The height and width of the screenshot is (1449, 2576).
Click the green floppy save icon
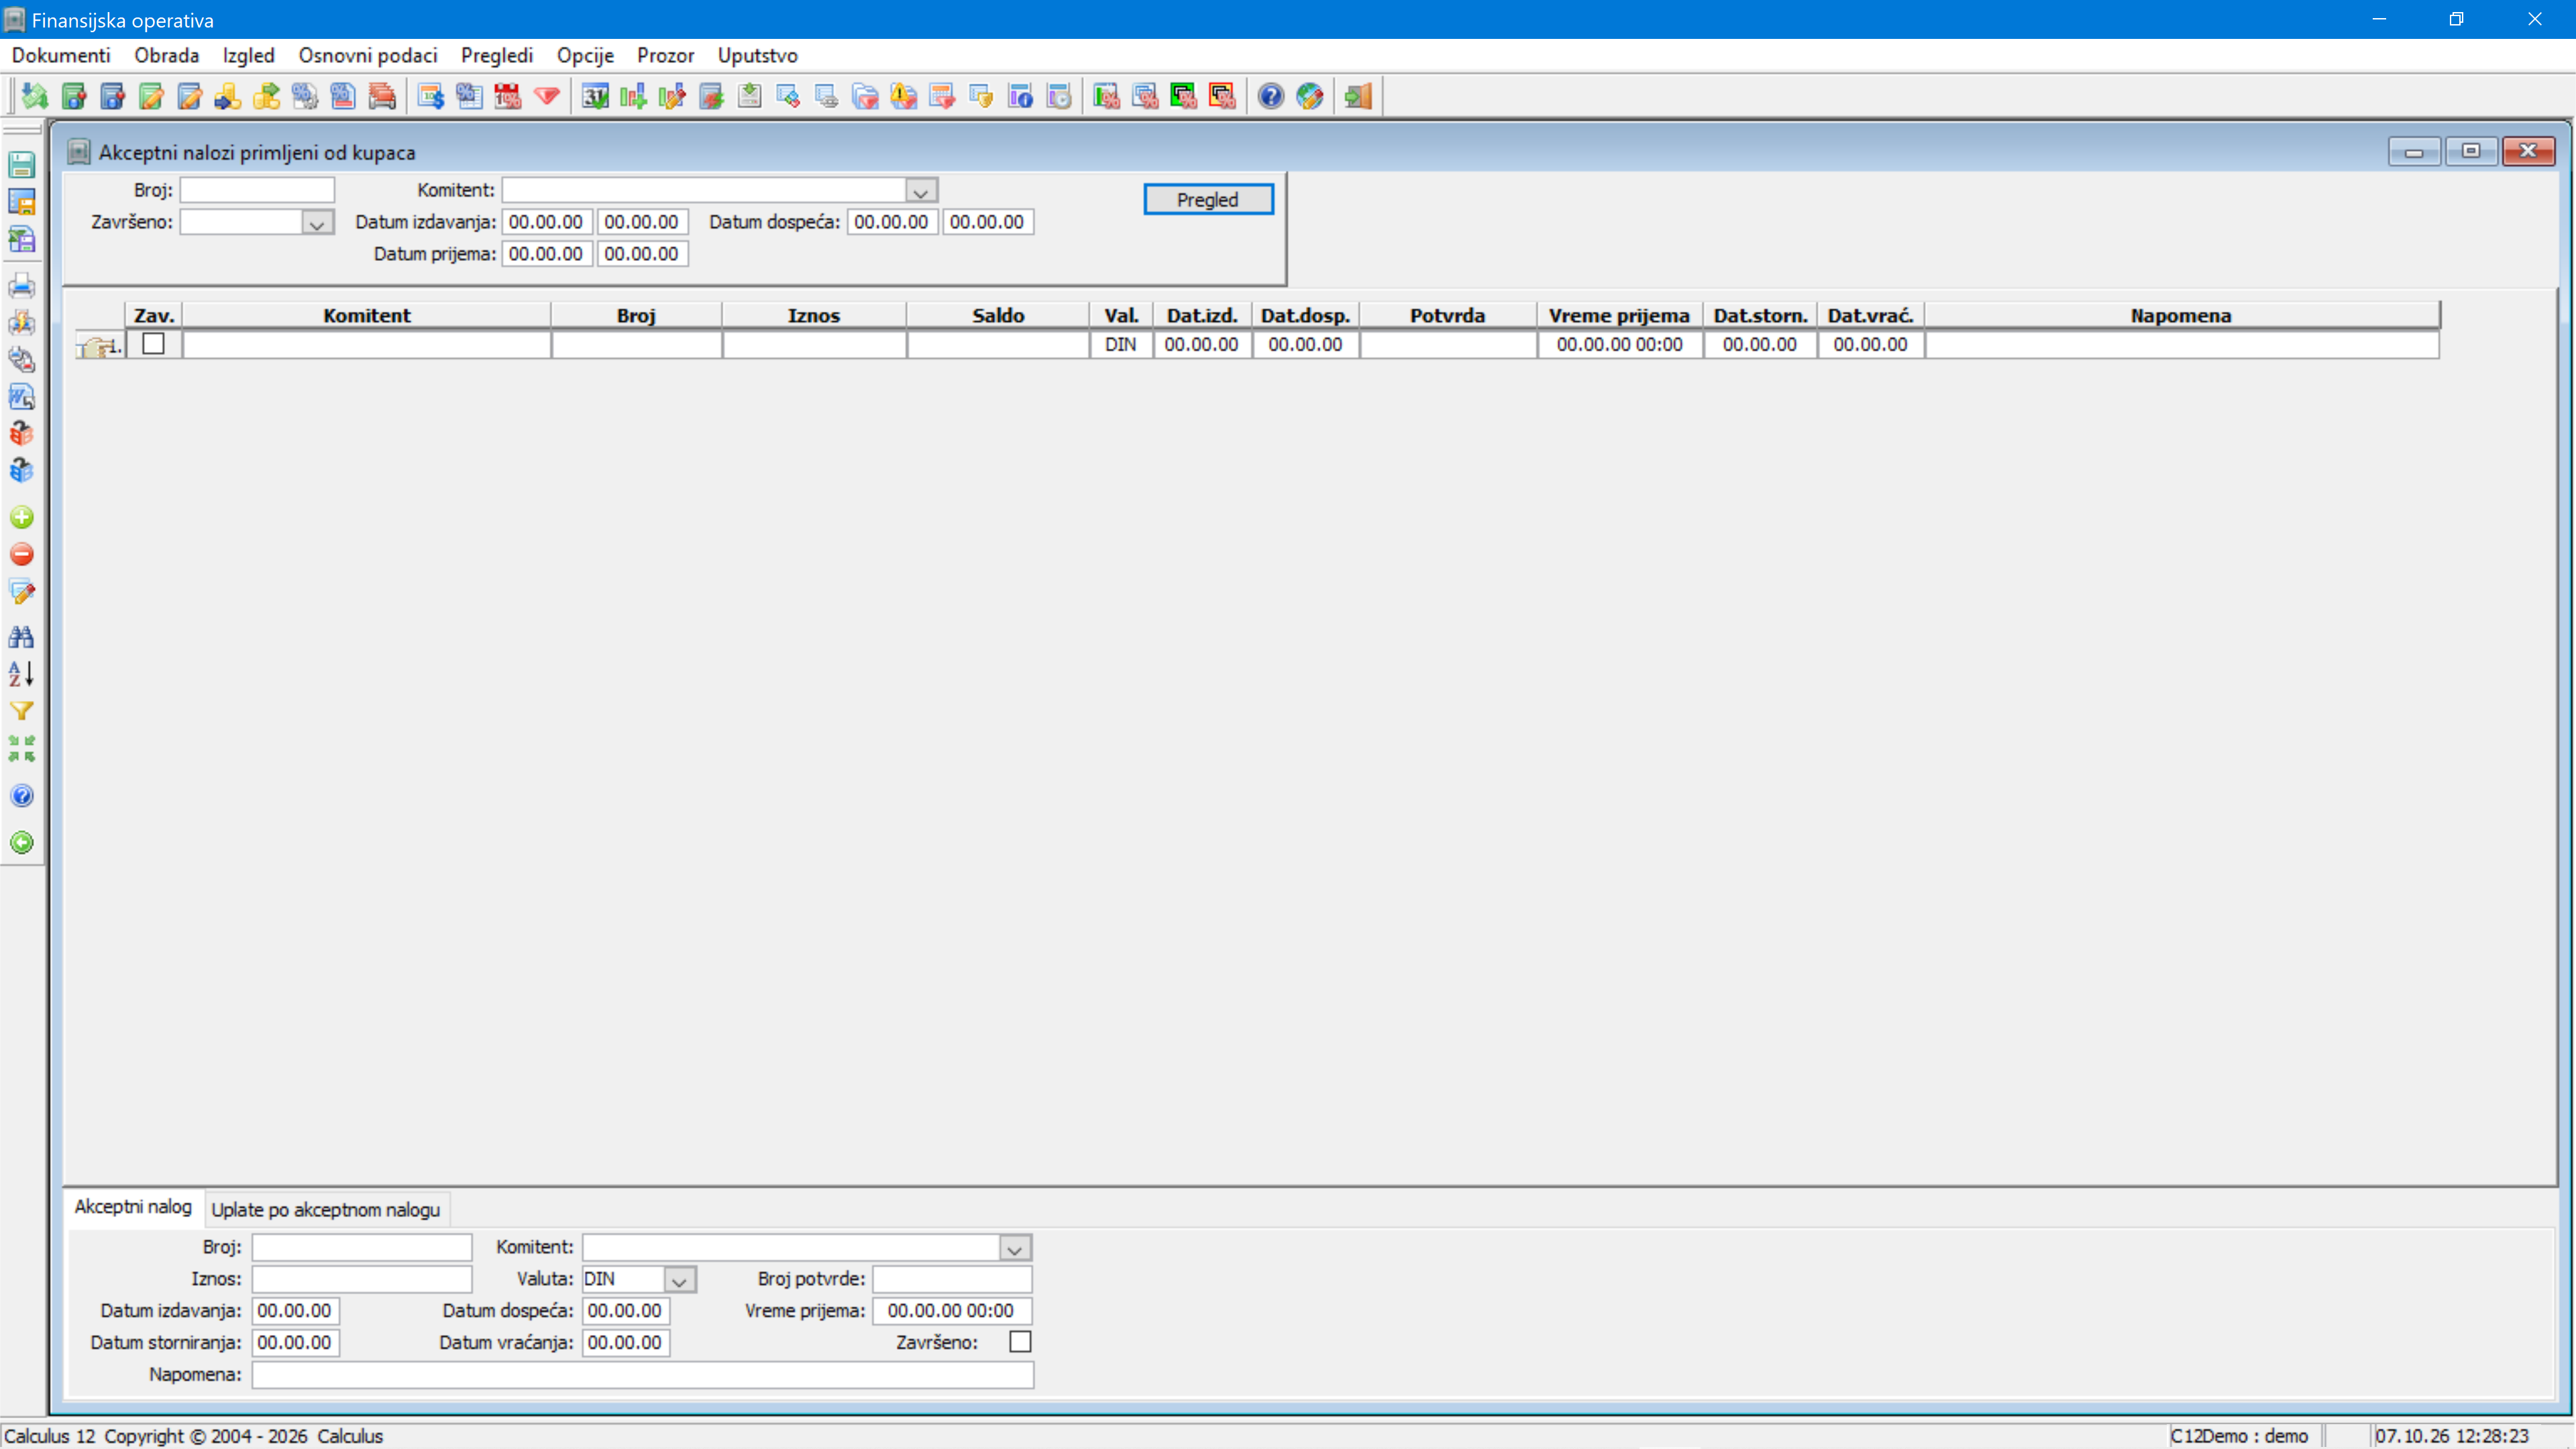click(22, 165)
